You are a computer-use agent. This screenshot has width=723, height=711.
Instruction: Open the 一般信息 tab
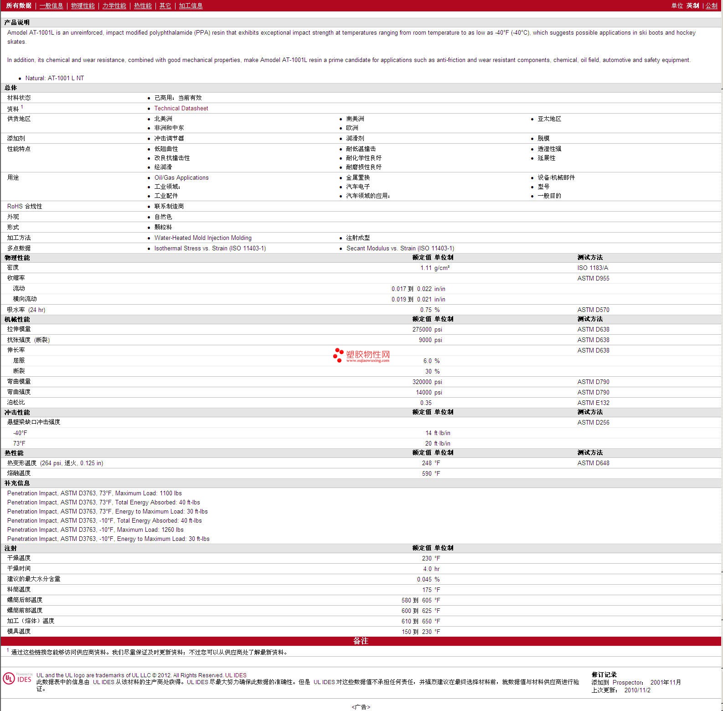[x=51, y=5]
